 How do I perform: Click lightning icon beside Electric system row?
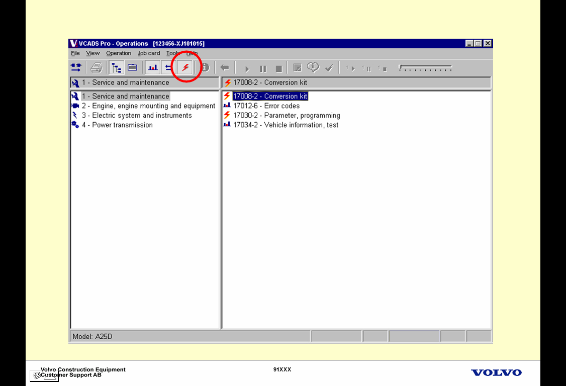[75, 116]
